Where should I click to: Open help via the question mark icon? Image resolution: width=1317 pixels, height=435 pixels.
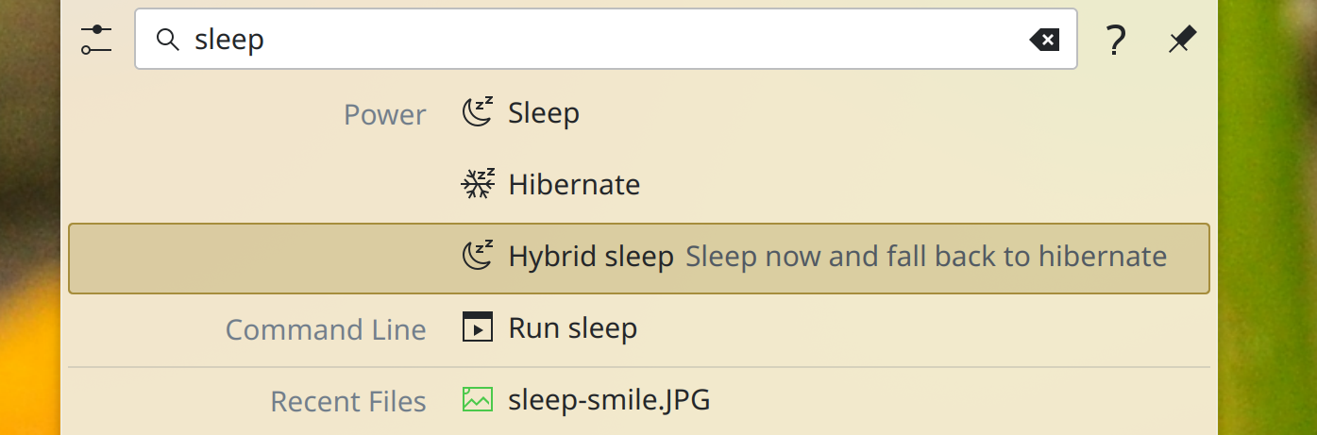(1115, 41)
